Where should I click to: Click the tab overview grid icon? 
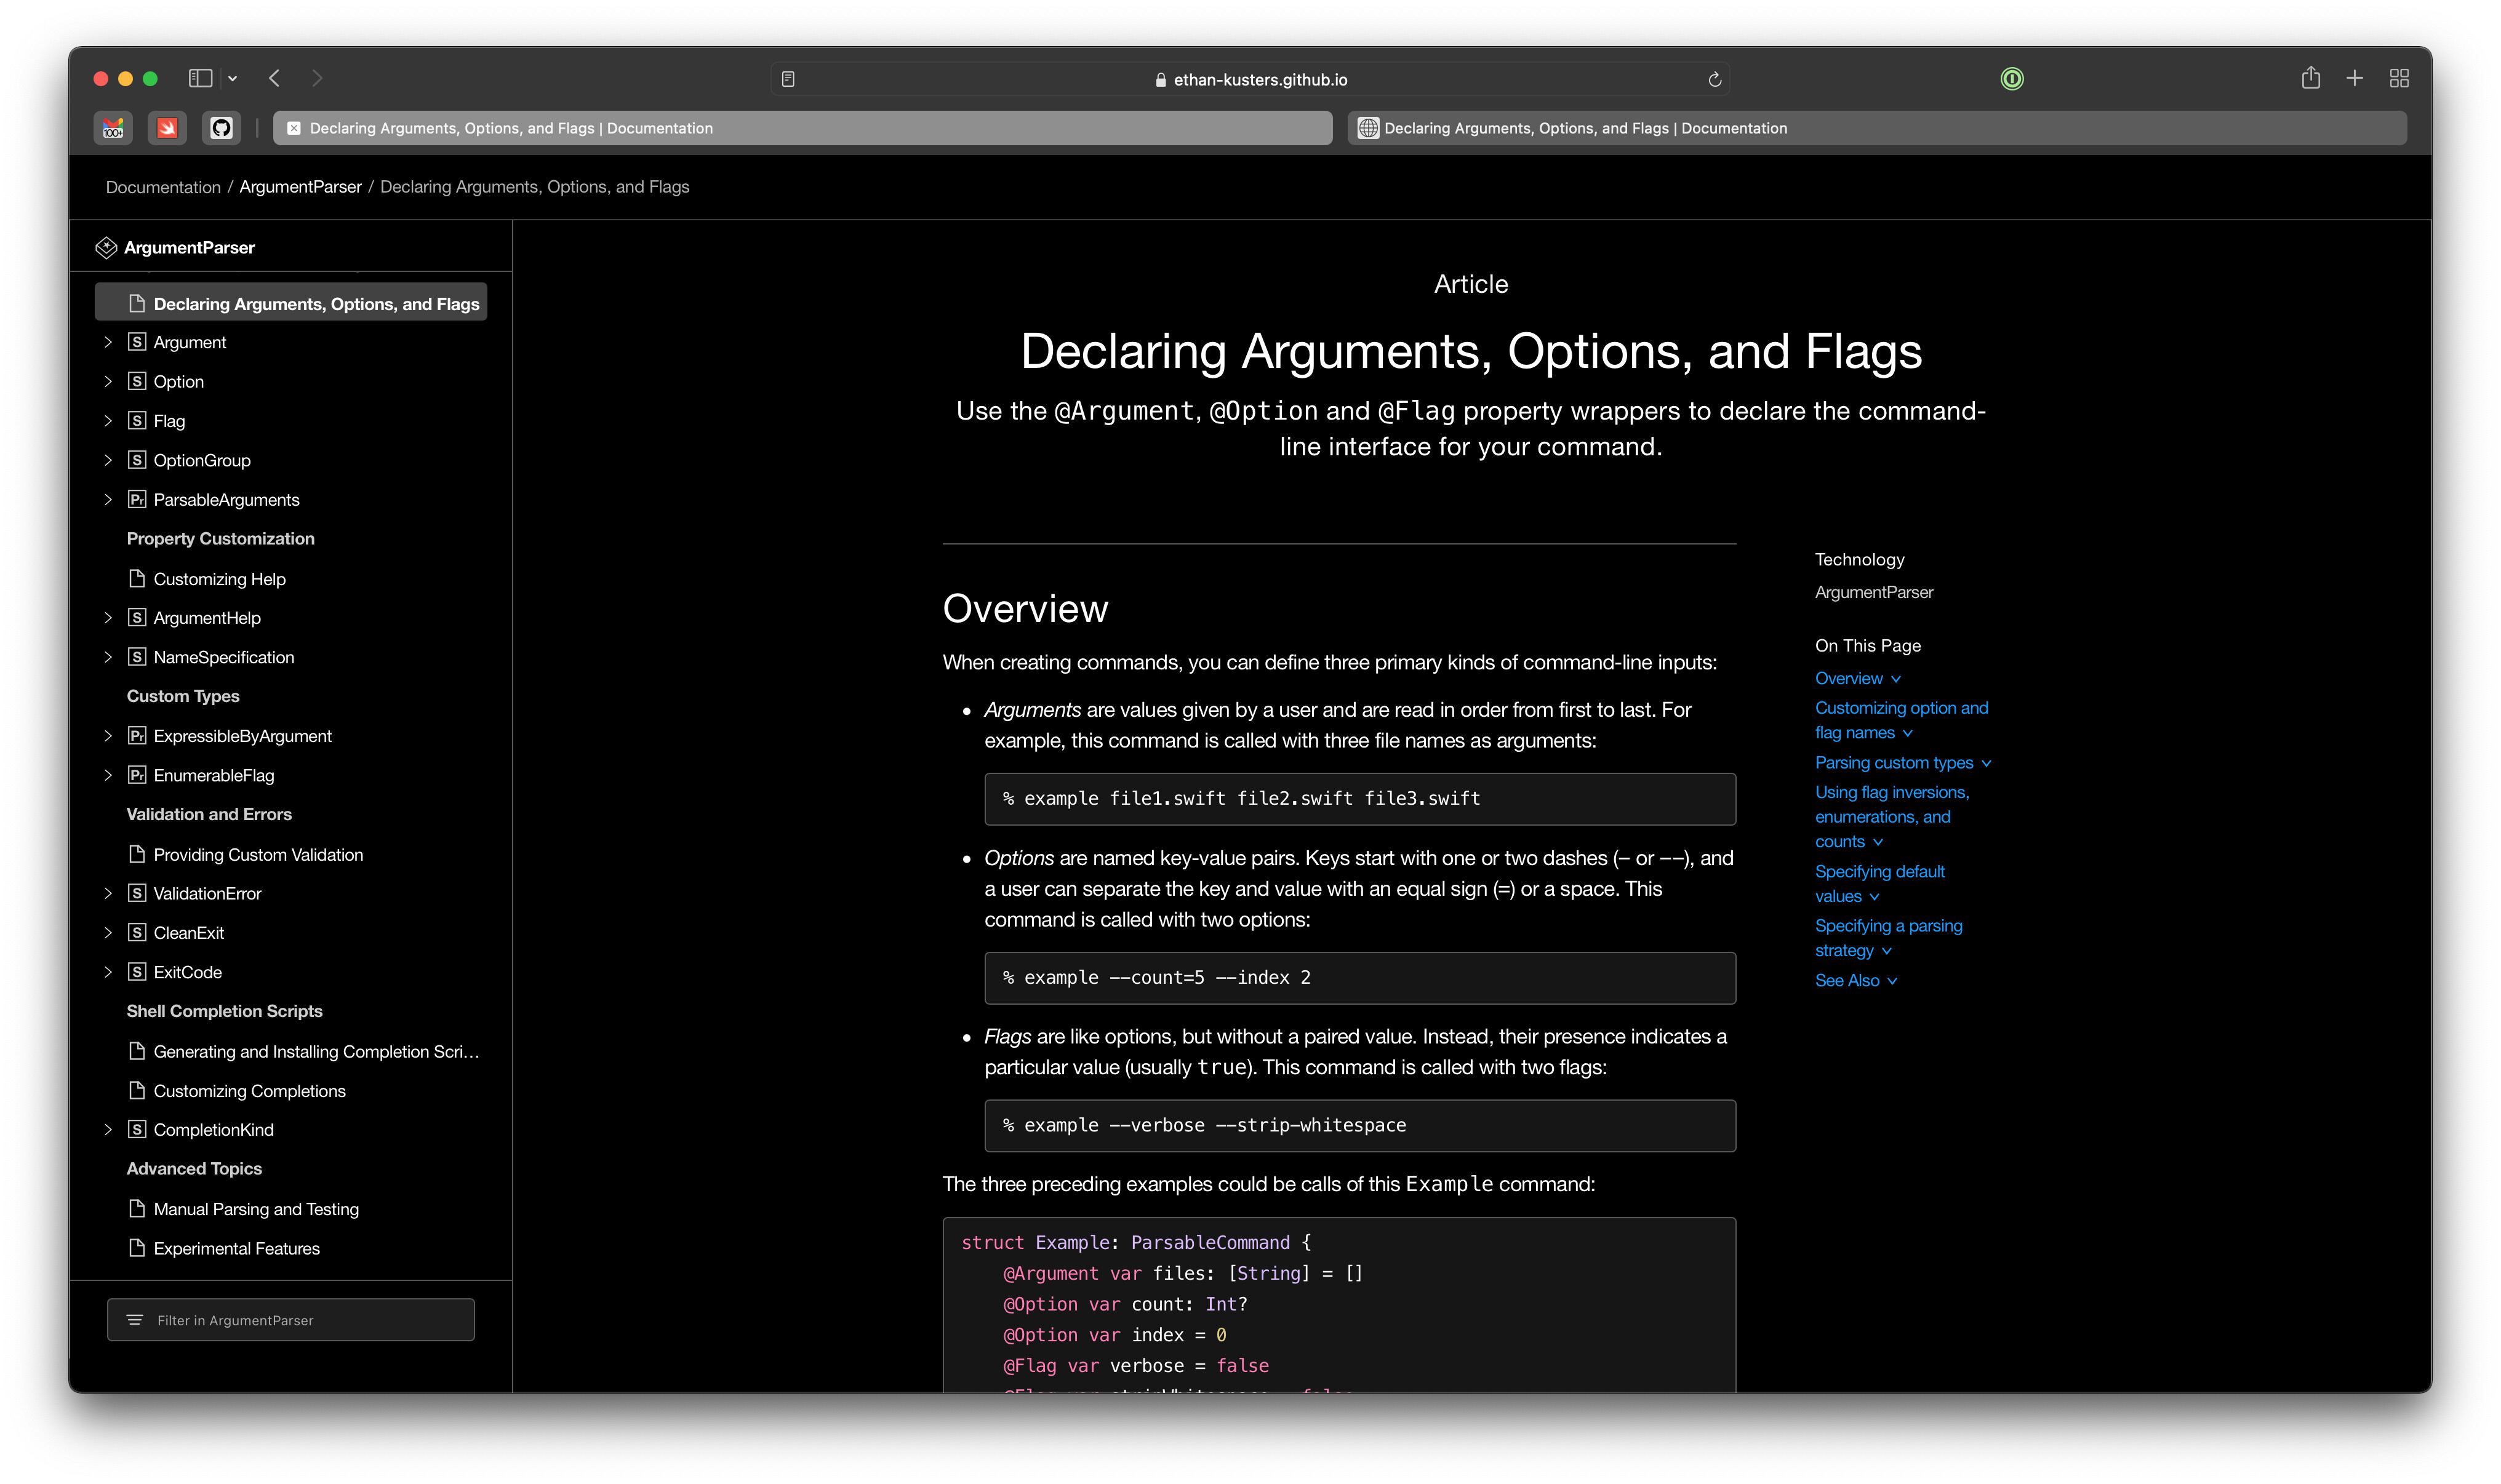coord(2398,78)
